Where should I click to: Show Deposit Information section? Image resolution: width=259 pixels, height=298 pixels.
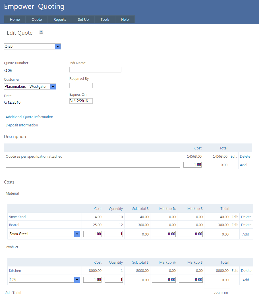point(22,125)
